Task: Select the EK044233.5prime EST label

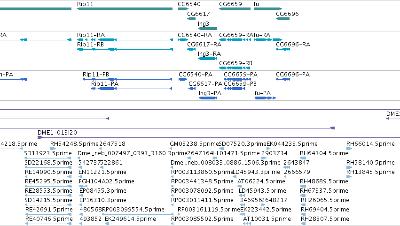Action: point(292,144)
